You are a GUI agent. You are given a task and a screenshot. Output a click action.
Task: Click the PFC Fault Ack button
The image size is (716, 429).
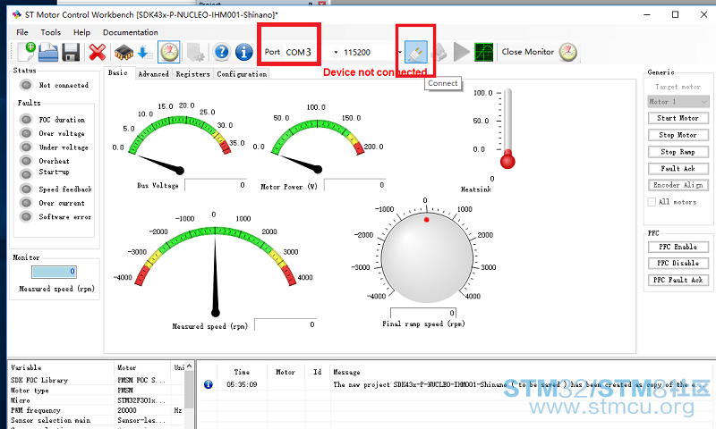[x=678, y=280]
